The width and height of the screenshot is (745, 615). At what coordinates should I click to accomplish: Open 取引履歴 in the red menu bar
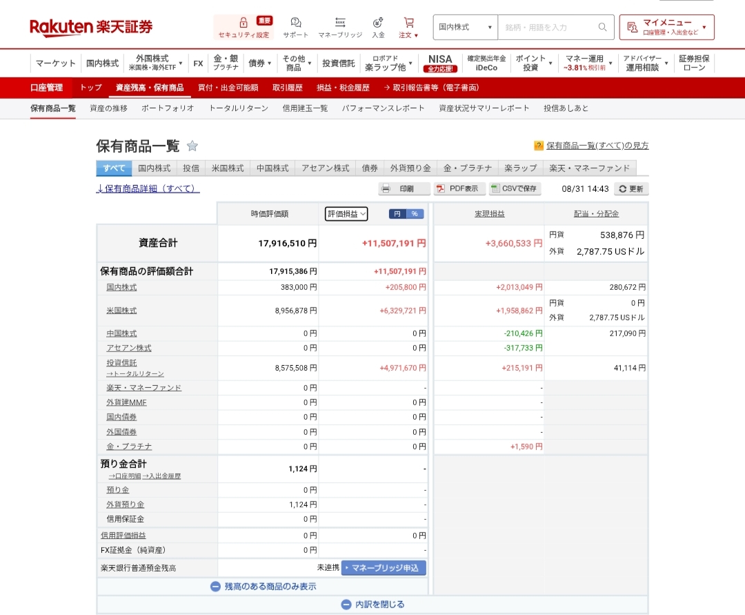(287, 88)
